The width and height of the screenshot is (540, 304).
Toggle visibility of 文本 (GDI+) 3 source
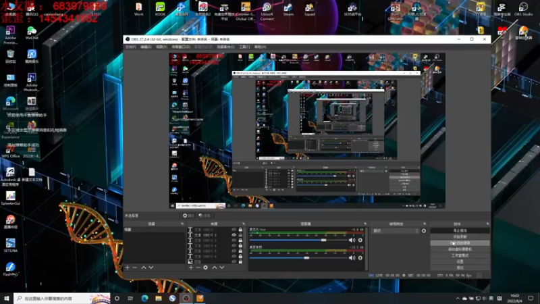click(x=234, y=240)
